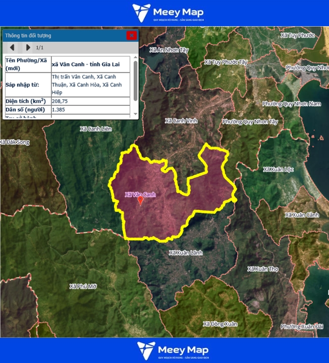
Task: Click the red location pin marker
Action: tap(140, 201)
